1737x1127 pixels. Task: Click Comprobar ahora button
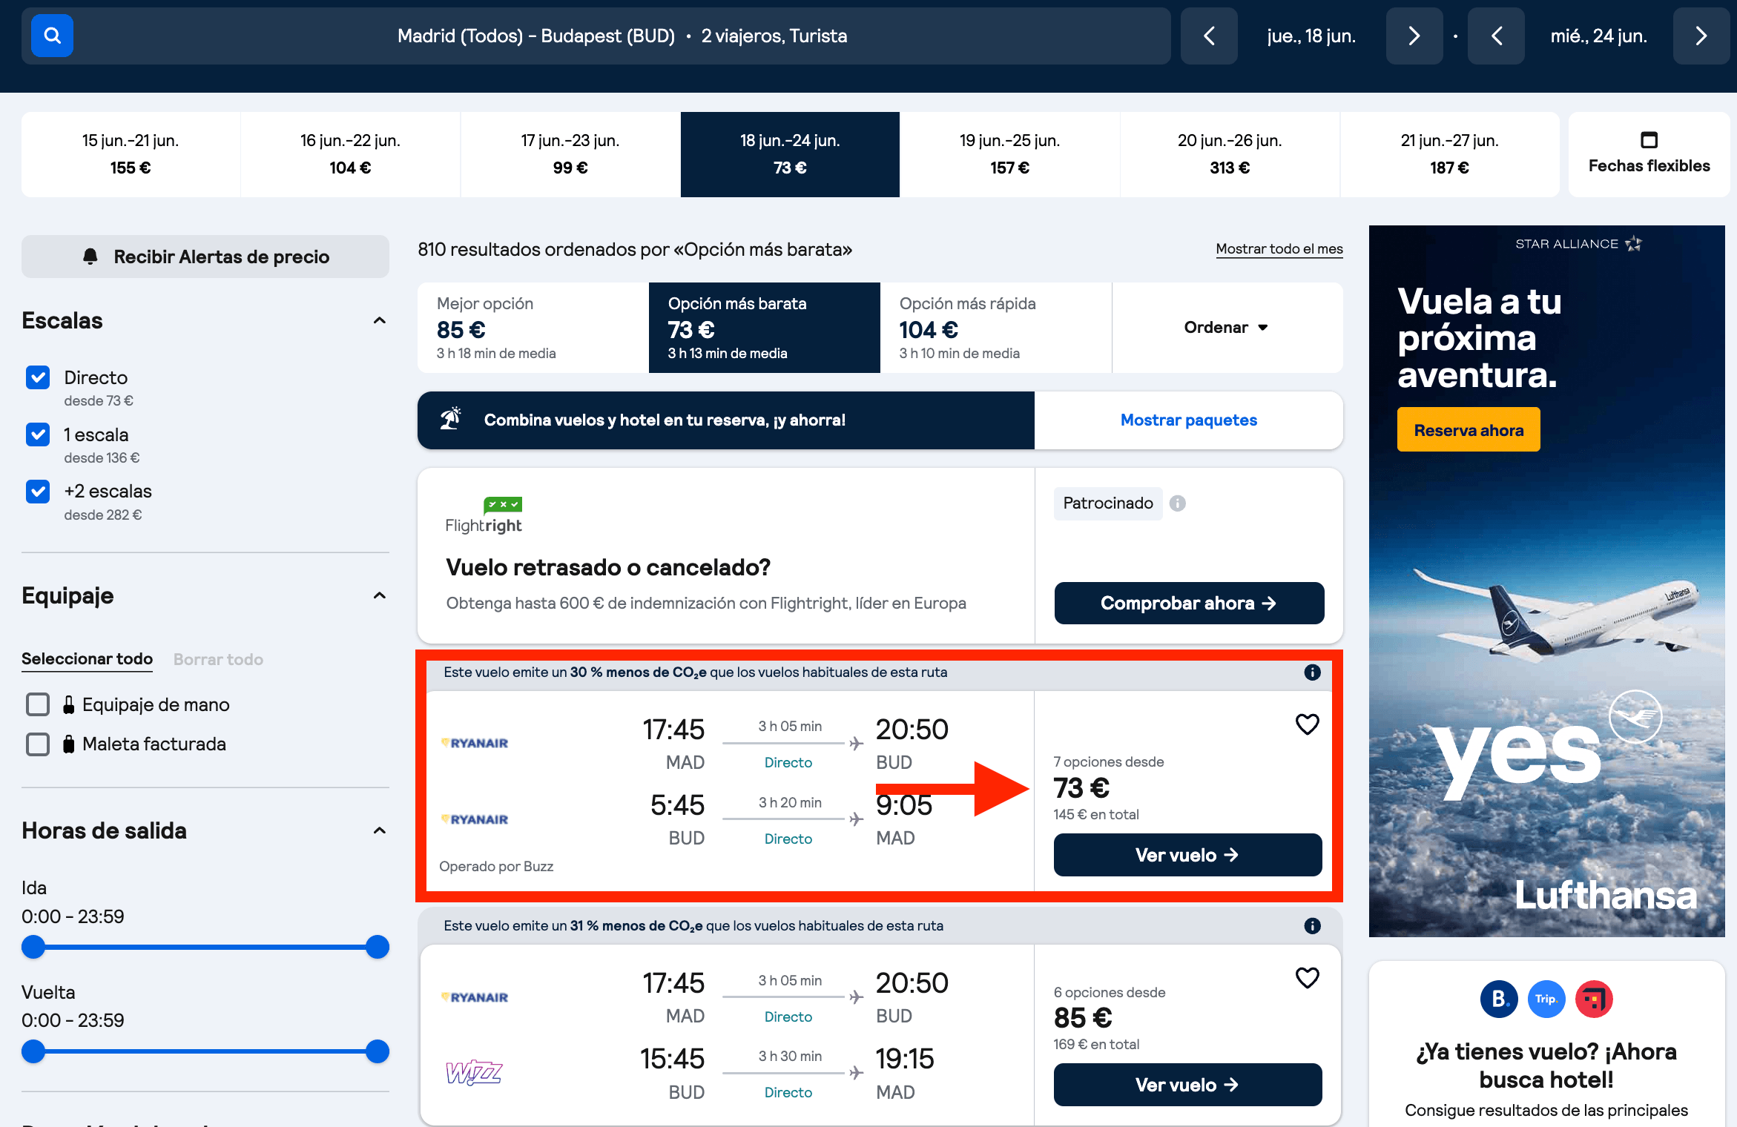[1189, 603]
